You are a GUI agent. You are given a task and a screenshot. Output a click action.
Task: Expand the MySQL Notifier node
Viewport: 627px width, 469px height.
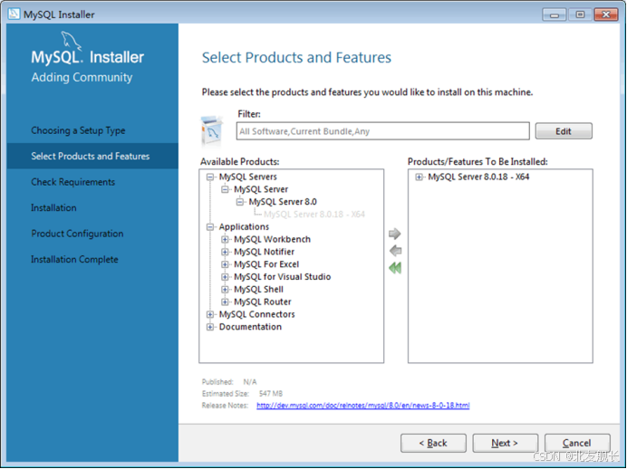tap(225, 252)
